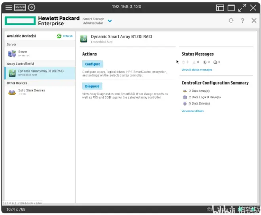Click the Controller Configuration Summary heading
Screen dimensions: 261x215
pos(215,83)
